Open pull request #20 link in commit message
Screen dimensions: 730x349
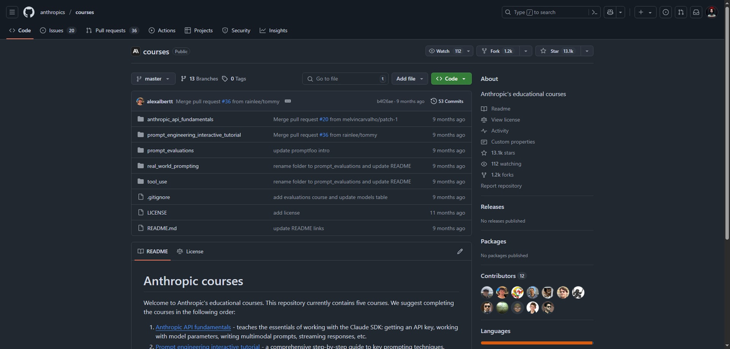coord(324,119)
